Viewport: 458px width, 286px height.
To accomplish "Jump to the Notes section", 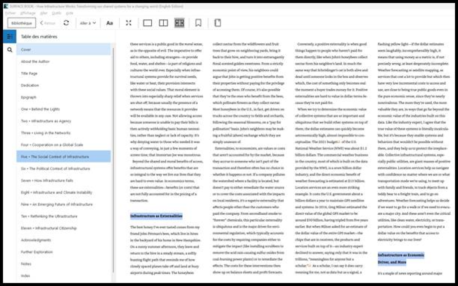I will [x=26, y=264].
